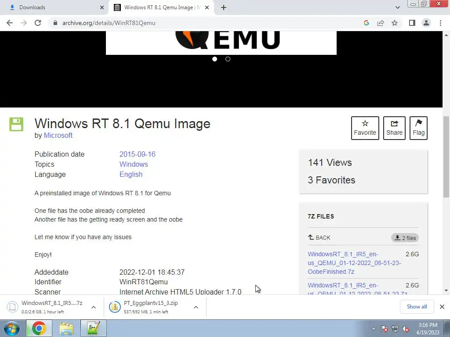Close the Downloads tab
Image resolution: width=450 pixels, height=337 pixels.
click(102, 7)
